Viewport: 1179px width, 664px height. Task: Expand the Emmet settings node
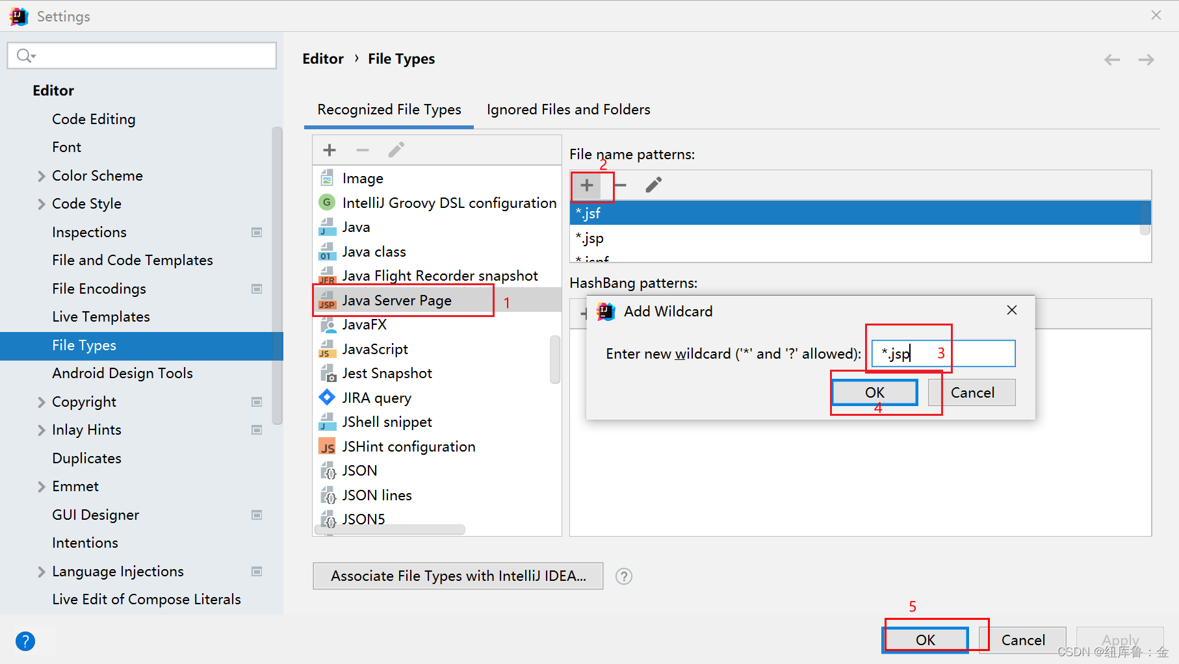click(x=42, y=487)
